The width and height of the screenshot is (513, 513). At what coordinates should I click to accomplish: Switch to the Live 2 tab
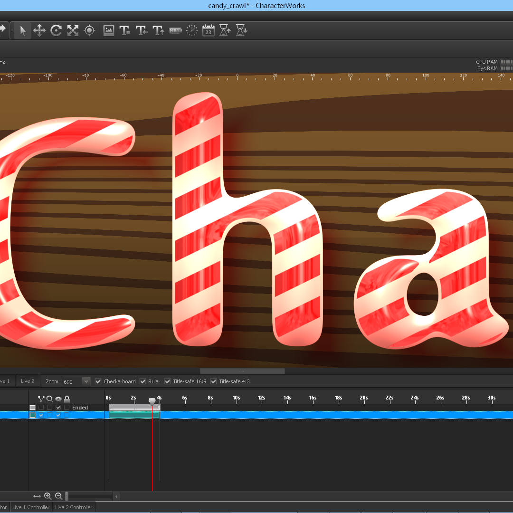[28, 381]
